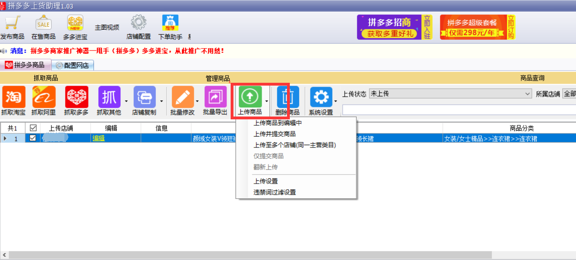The width and height of the screenshot is (576, 260).
Task: Click the speaker icon beside 消息
Action: point(4,51)
